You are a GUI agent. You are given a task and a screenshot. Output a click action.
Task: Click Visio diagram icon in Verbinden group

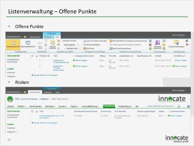pyautogui.click(x=150, y=41)
